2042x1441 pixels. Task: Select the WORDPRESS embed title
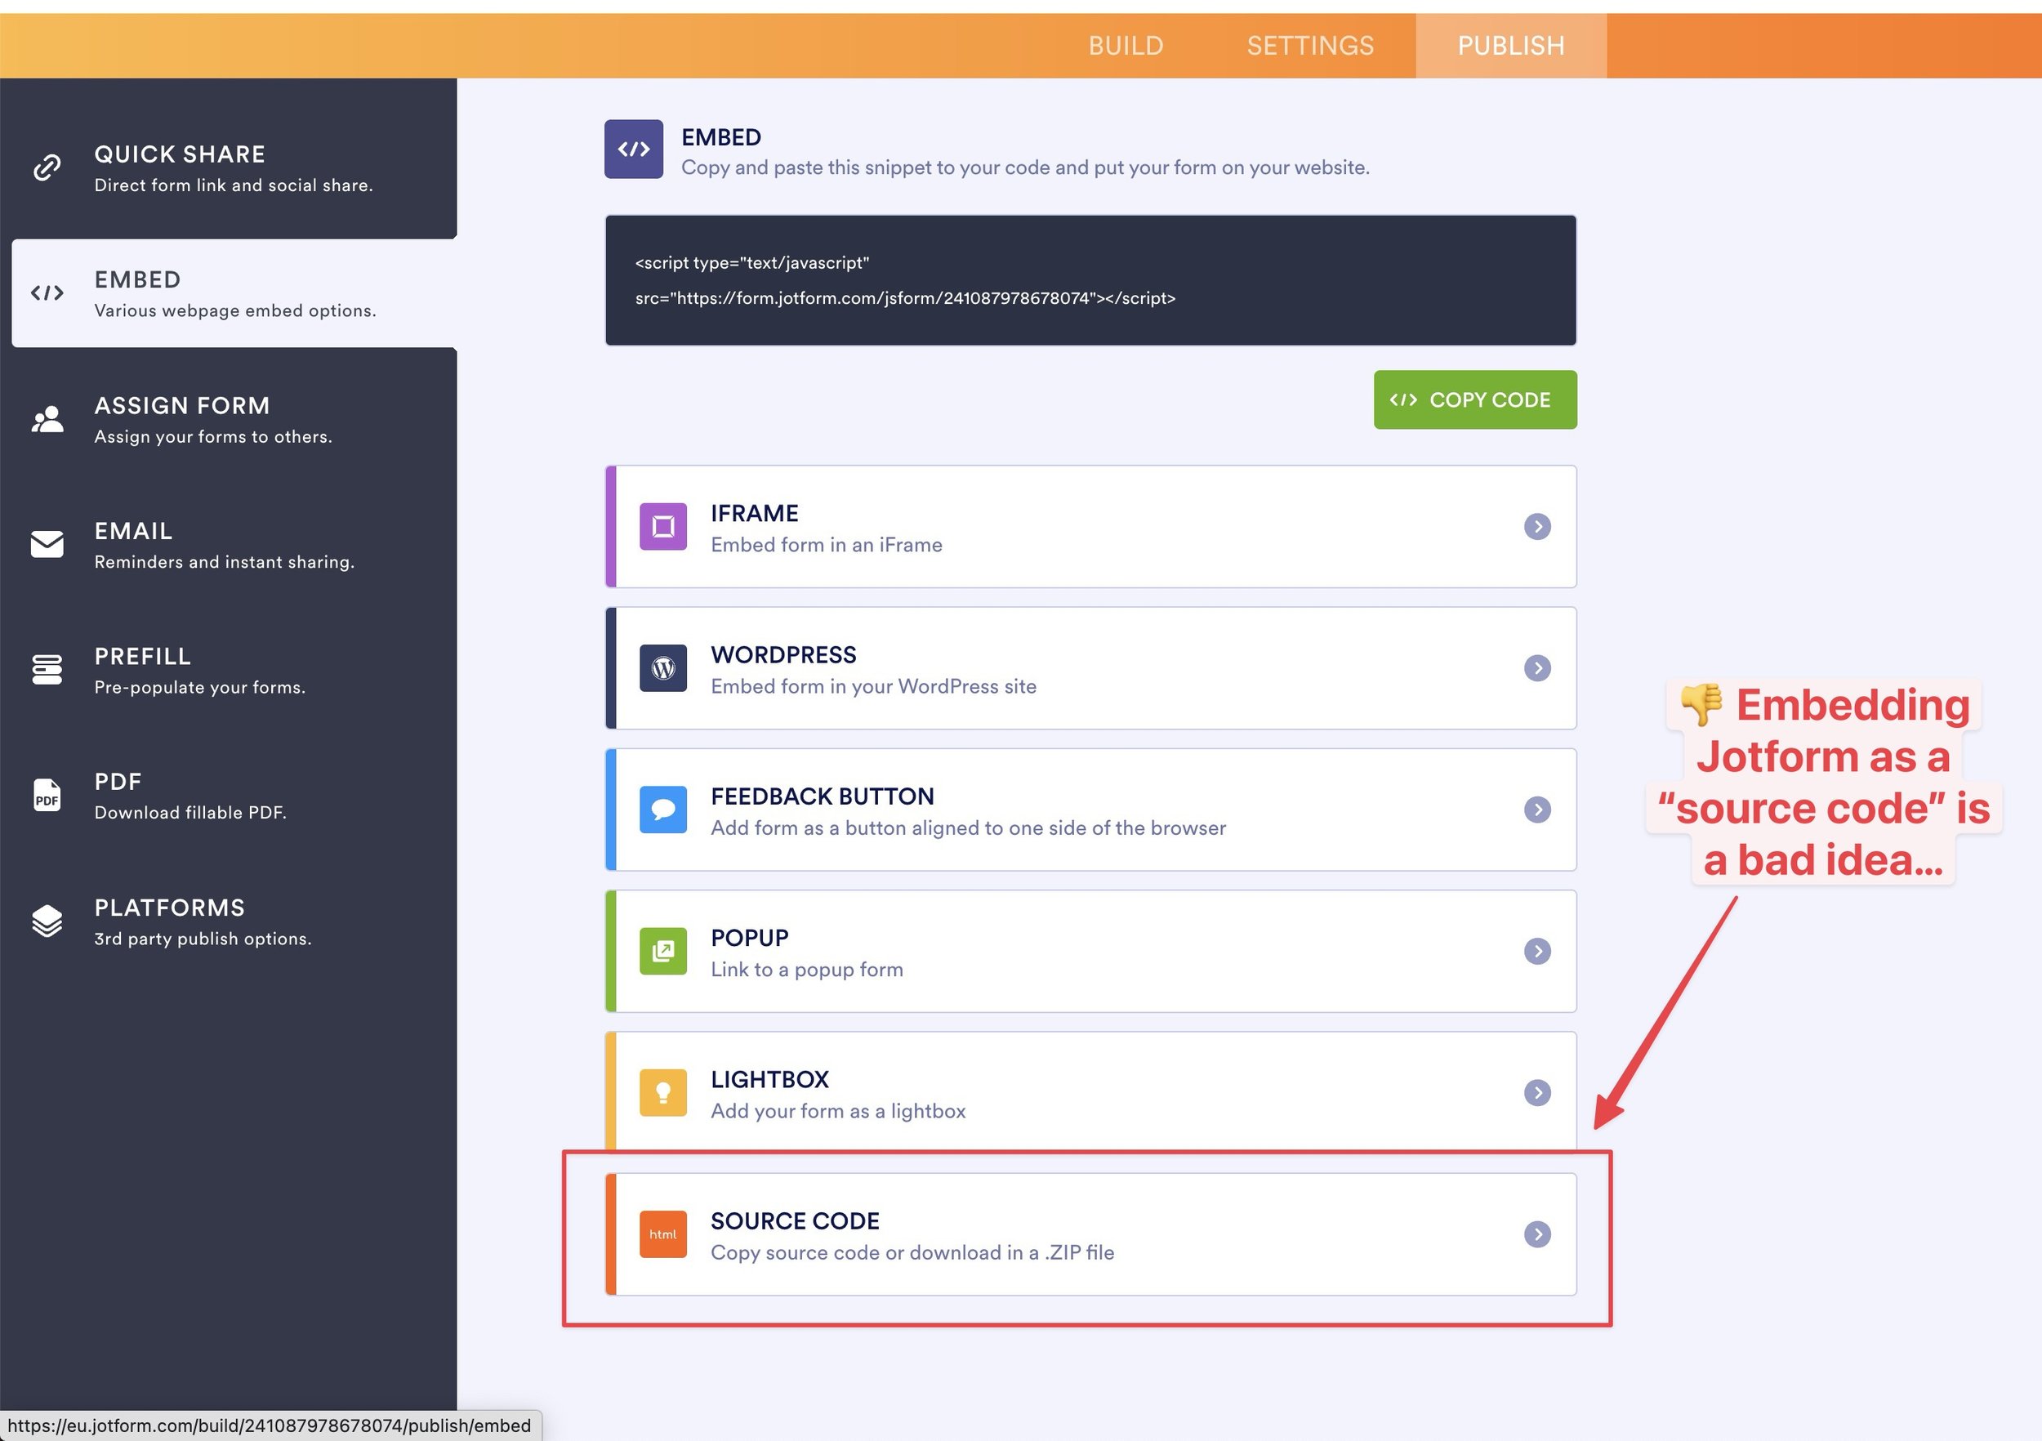coord(783,654)
